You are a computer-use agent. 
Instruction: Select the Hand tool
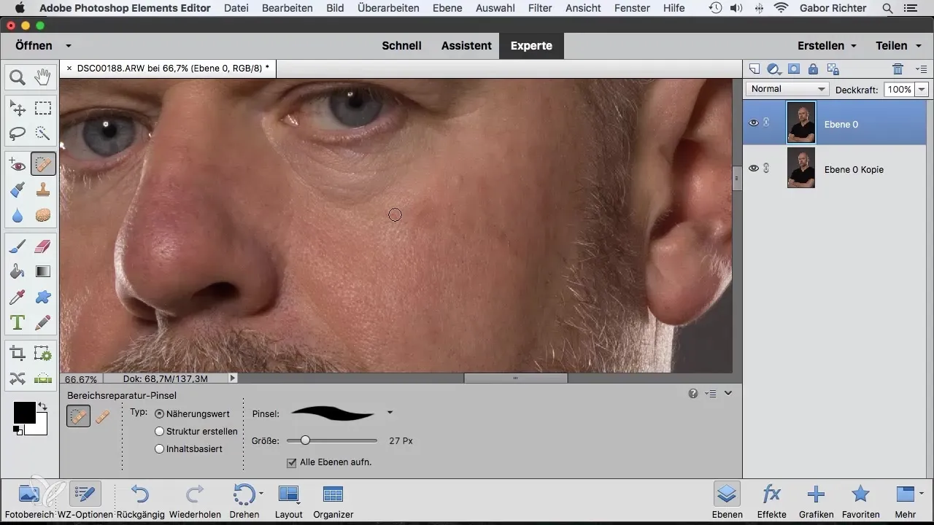coord(43,77)
